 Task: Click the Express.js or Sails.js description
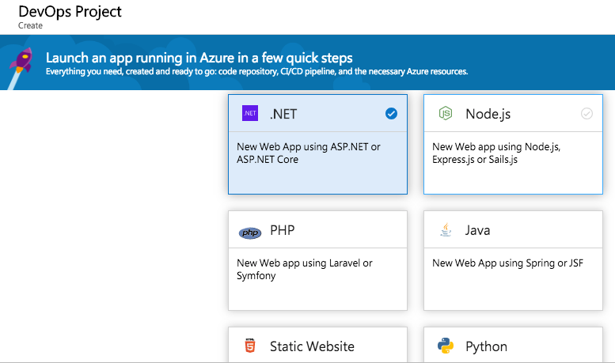click(497, 153)
